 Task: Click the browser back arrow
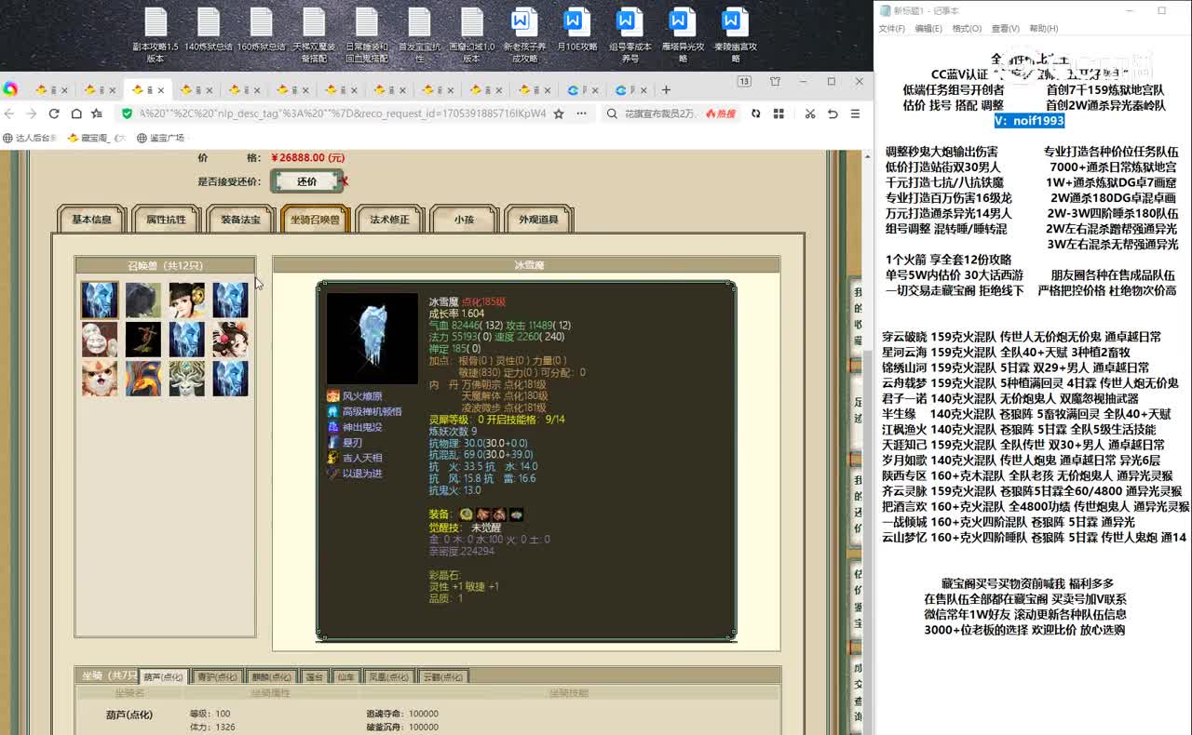(9, 114)
